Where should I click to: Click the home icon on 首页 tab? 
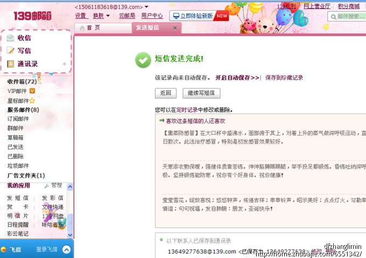click(x=82, y=28)
